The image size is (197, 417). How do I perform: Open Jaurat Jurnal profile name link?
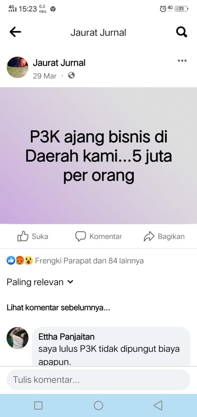click(59, 63)
